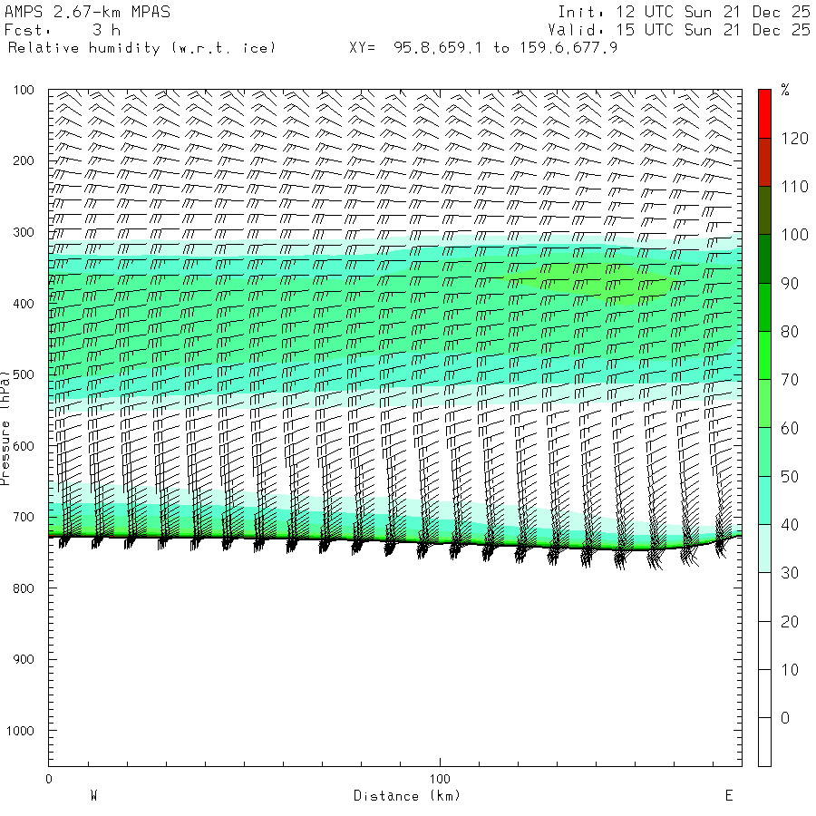Click the 500 tick on pressure axis

click(22, 374)
